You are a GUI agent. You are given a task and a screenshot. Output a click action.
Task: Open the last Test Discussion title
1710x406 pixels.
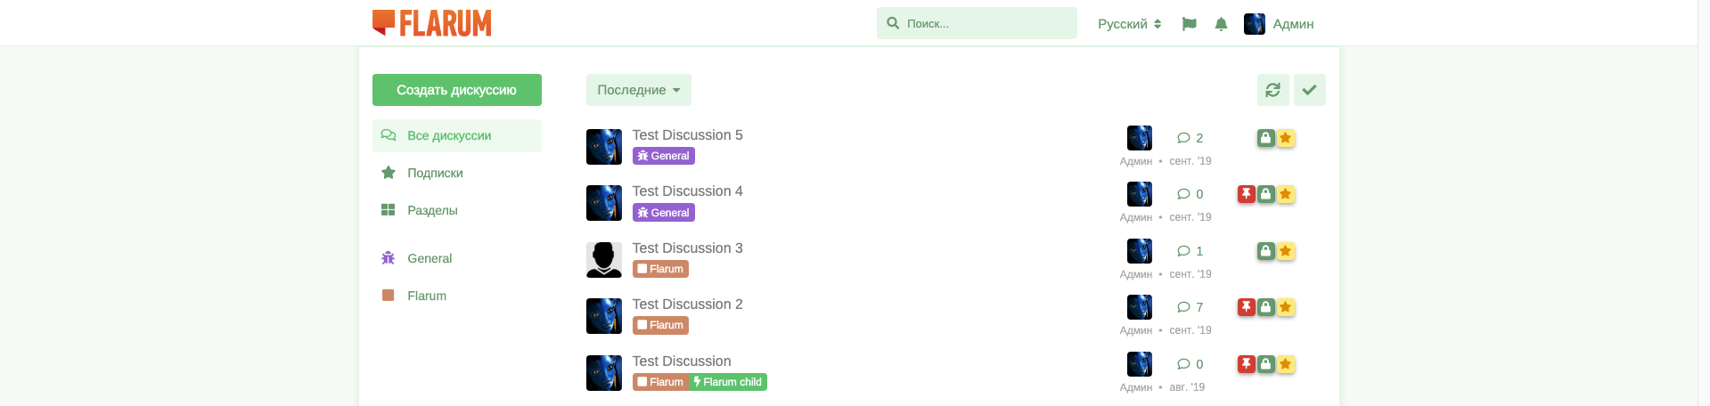tap(682, 361)
